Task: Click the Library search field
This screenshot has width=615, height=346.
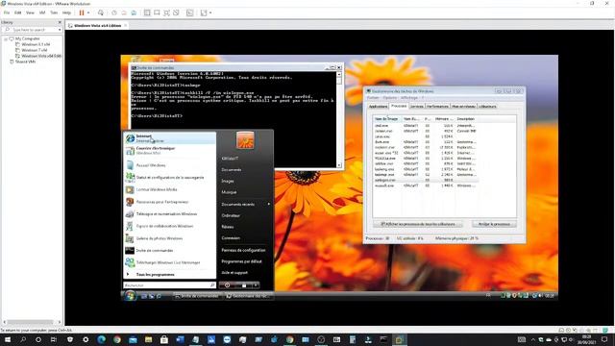Action: 32,30
